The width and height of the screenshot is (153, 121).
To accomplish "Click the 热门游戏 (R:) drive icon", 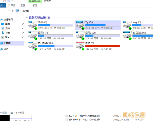I will [127, 36].
